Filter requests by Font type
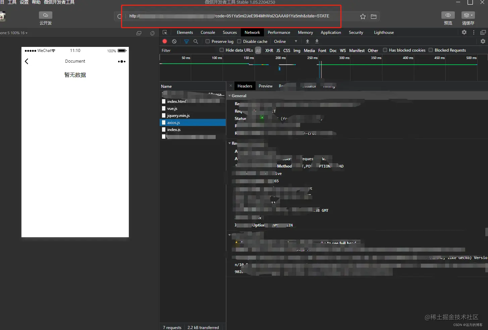This screenshot has height=330, width=488. [x=322, y=50]
